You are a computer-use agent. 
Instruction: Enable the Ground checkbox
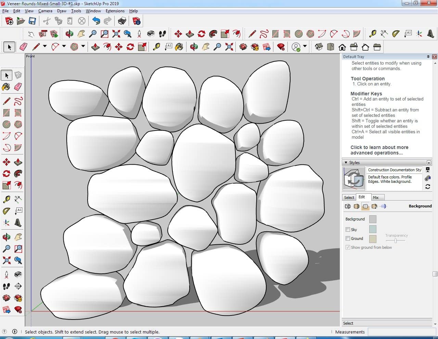click(348, 239)
